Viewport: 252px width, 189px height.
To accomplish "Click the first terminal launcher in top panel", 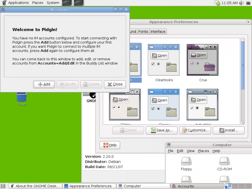I will coord(67,3).
